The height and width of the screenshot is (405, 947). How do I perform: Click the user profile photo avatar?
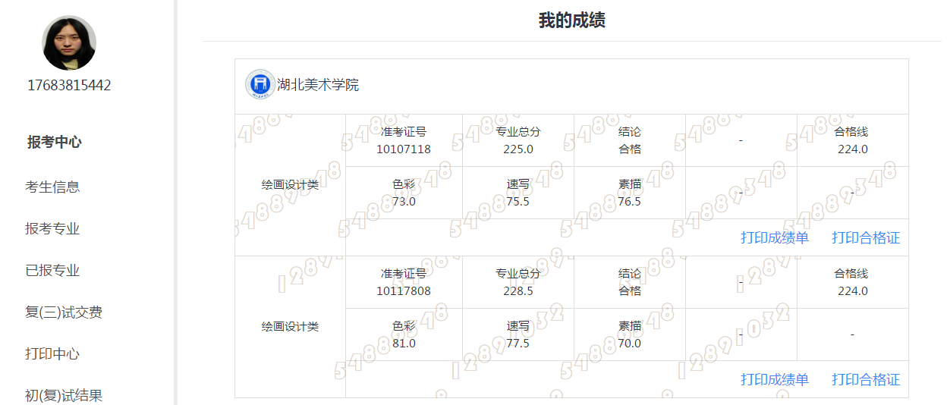69,43
